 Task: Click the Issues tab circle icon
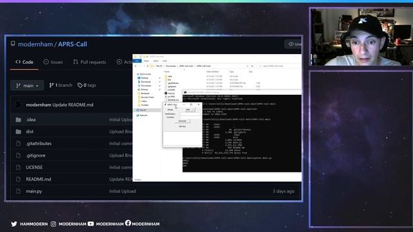[46, 62]
